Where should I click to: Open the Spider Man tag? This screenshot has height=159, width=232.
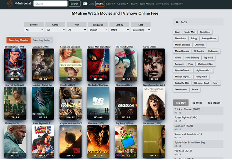(x=190, y=32)
